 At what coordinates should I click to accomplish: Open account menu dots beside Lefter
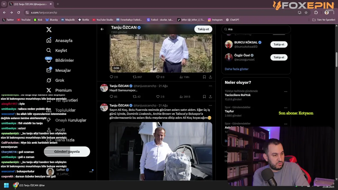tap(91, 172)
